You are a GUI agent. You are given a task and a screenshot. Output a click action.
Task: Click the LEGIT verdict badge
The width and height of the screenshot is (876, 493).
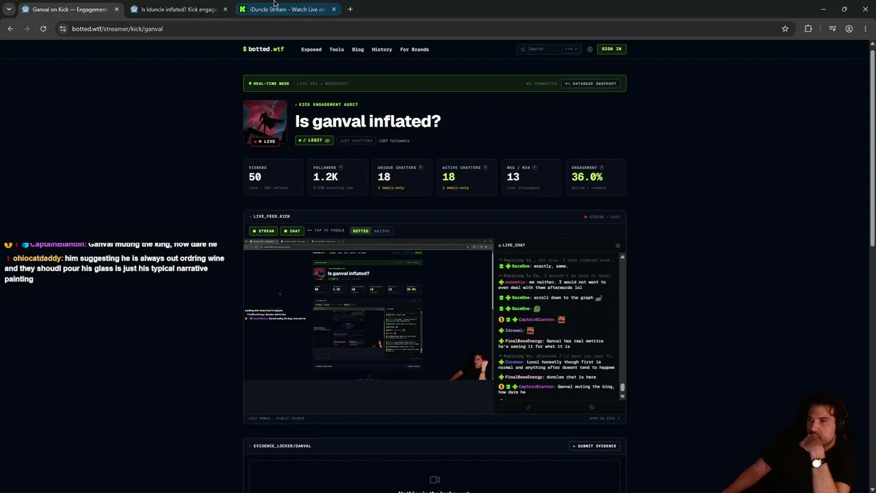[x=313, y=140]
